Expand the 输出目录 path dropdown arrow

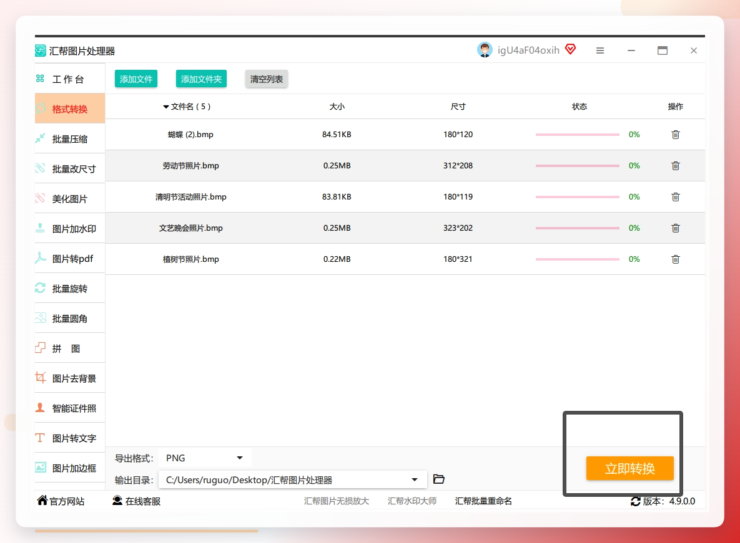(415, 480)
